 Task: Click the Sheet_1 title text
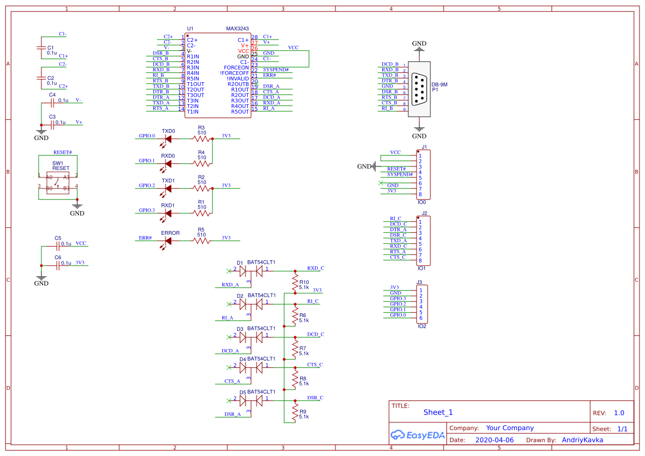tap(438, 412)
